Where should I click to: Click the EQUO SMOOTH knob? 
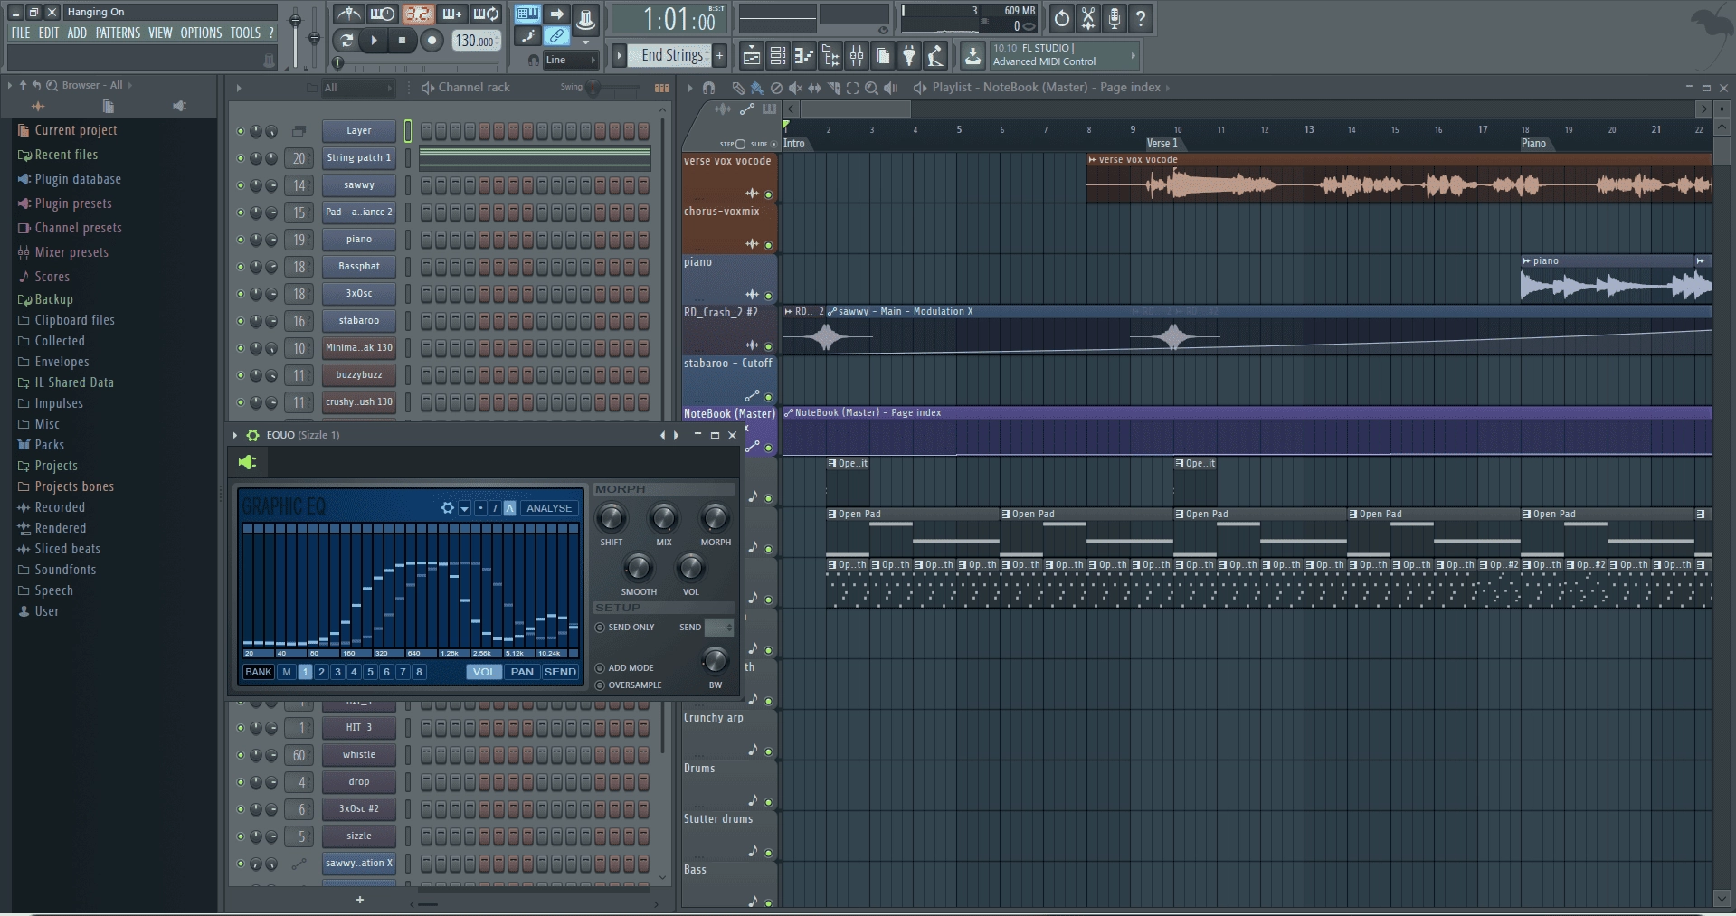(x=638, y=568)
